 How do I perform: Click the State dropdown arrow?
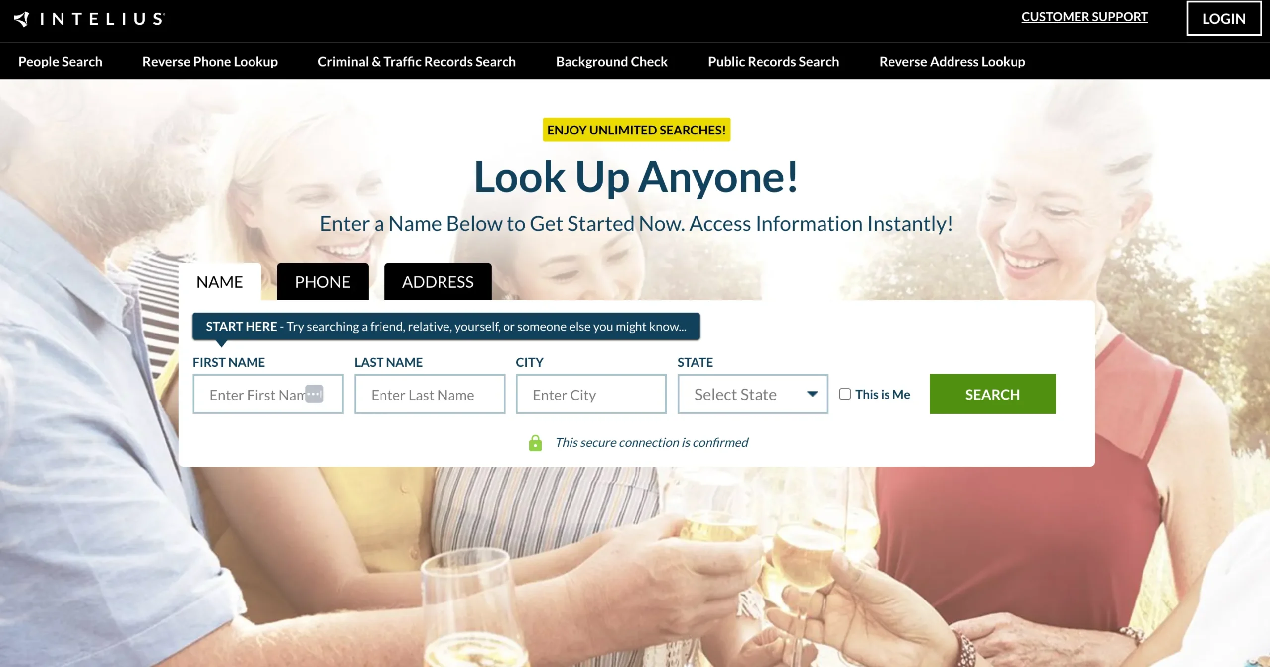point(812,394)
